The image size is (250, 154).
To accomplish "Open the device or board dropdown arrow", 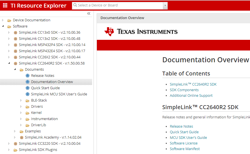I will [x=165, y=6].
